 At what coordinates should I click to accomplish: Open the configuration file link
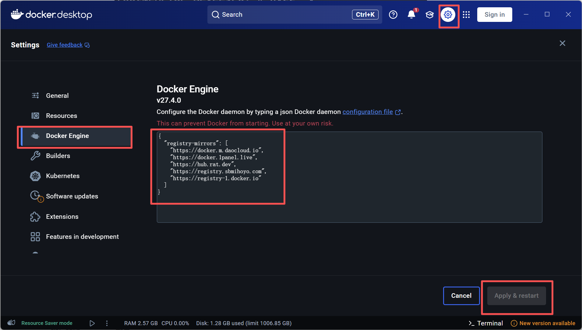368,112
